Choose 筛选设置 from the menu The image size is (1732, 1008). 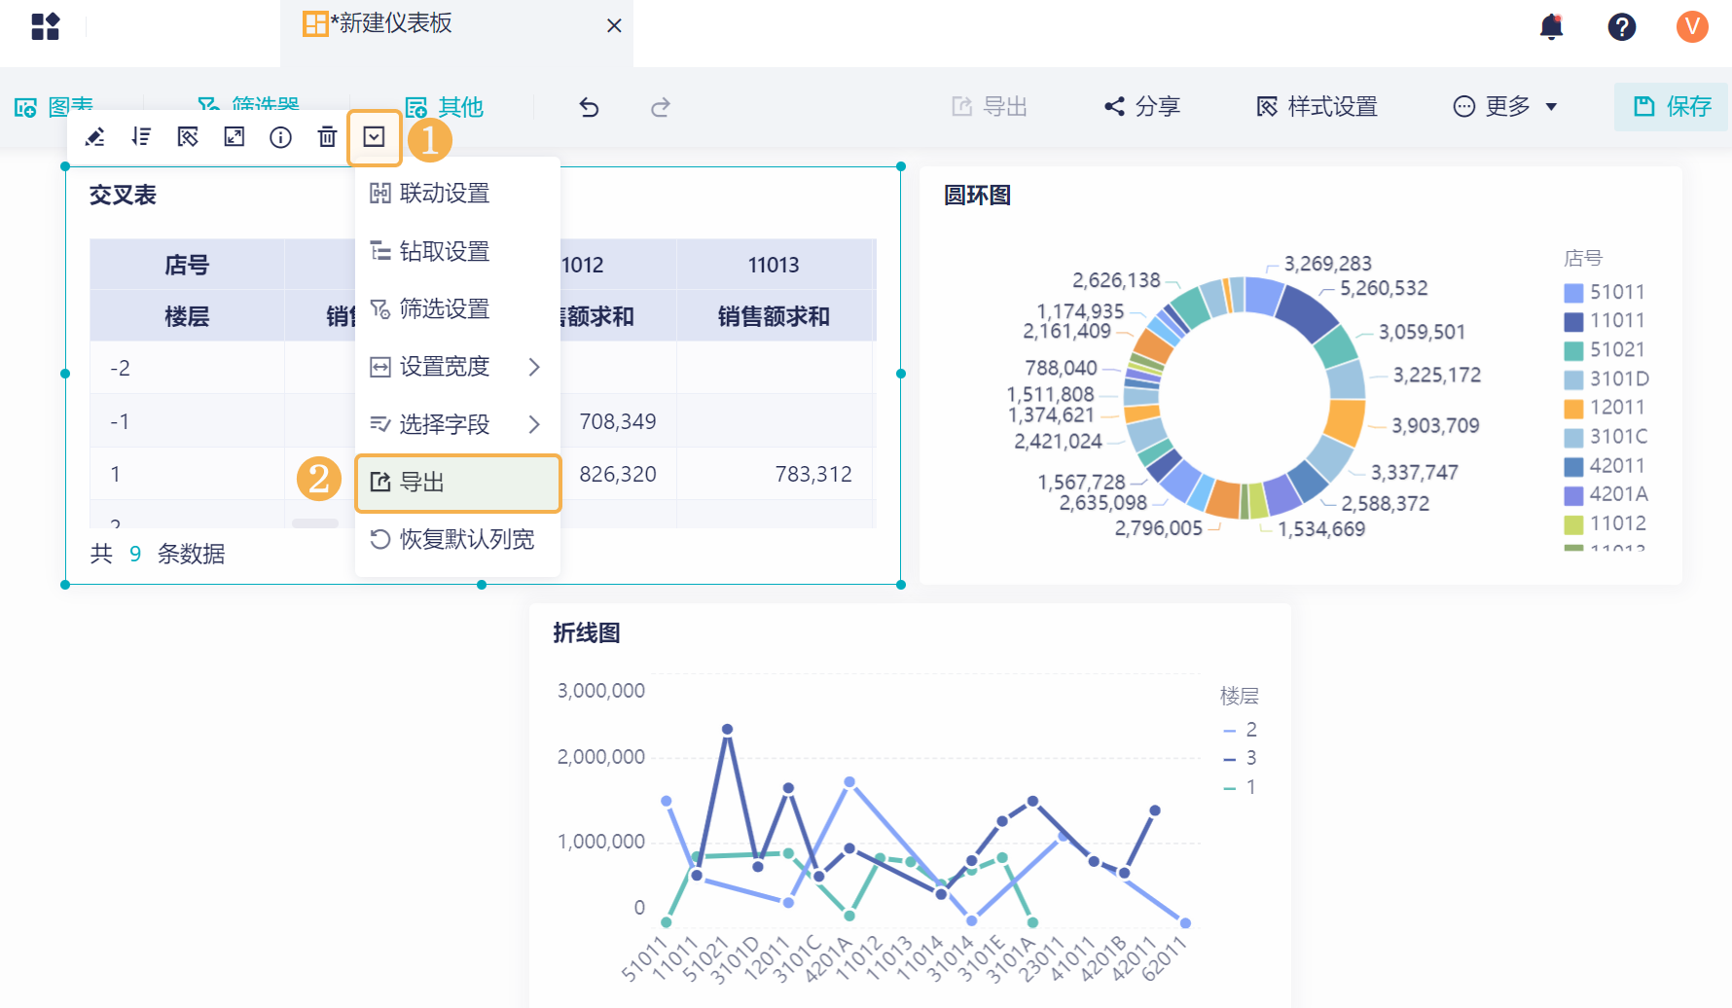457,309
